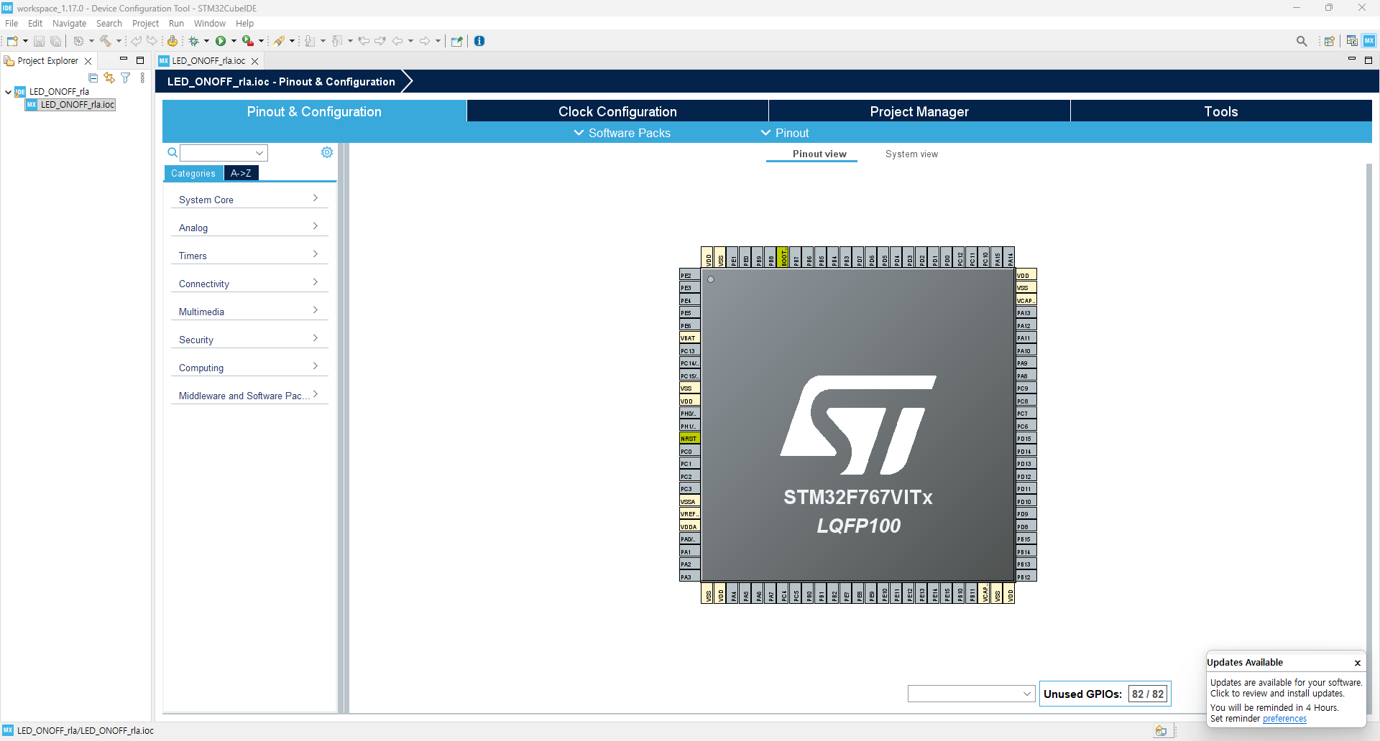The height and width of the screenshot is (741, 1380).
Task: Click the Open Perspective icon
Action: tap(1329, 41)
